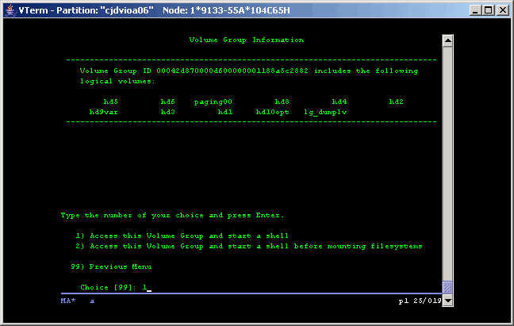Close the VTerm window
The height and width of the screenshot is (326, 514).
502,10
